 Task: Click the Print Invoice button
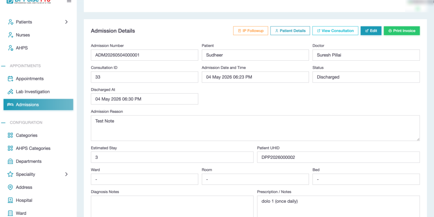[401, 31]
